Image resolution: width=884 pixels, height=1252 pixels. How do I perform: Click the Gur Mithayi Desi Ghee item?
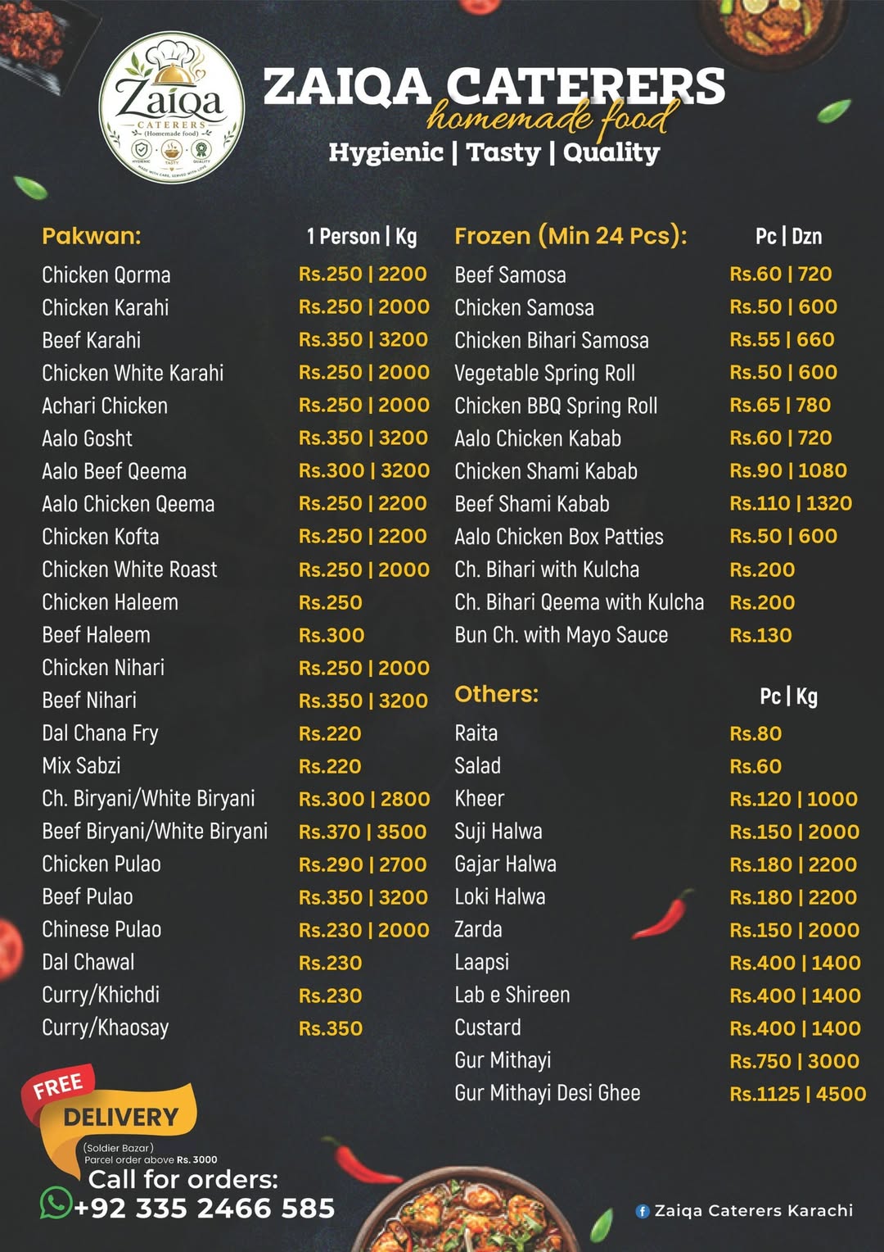548,1093
